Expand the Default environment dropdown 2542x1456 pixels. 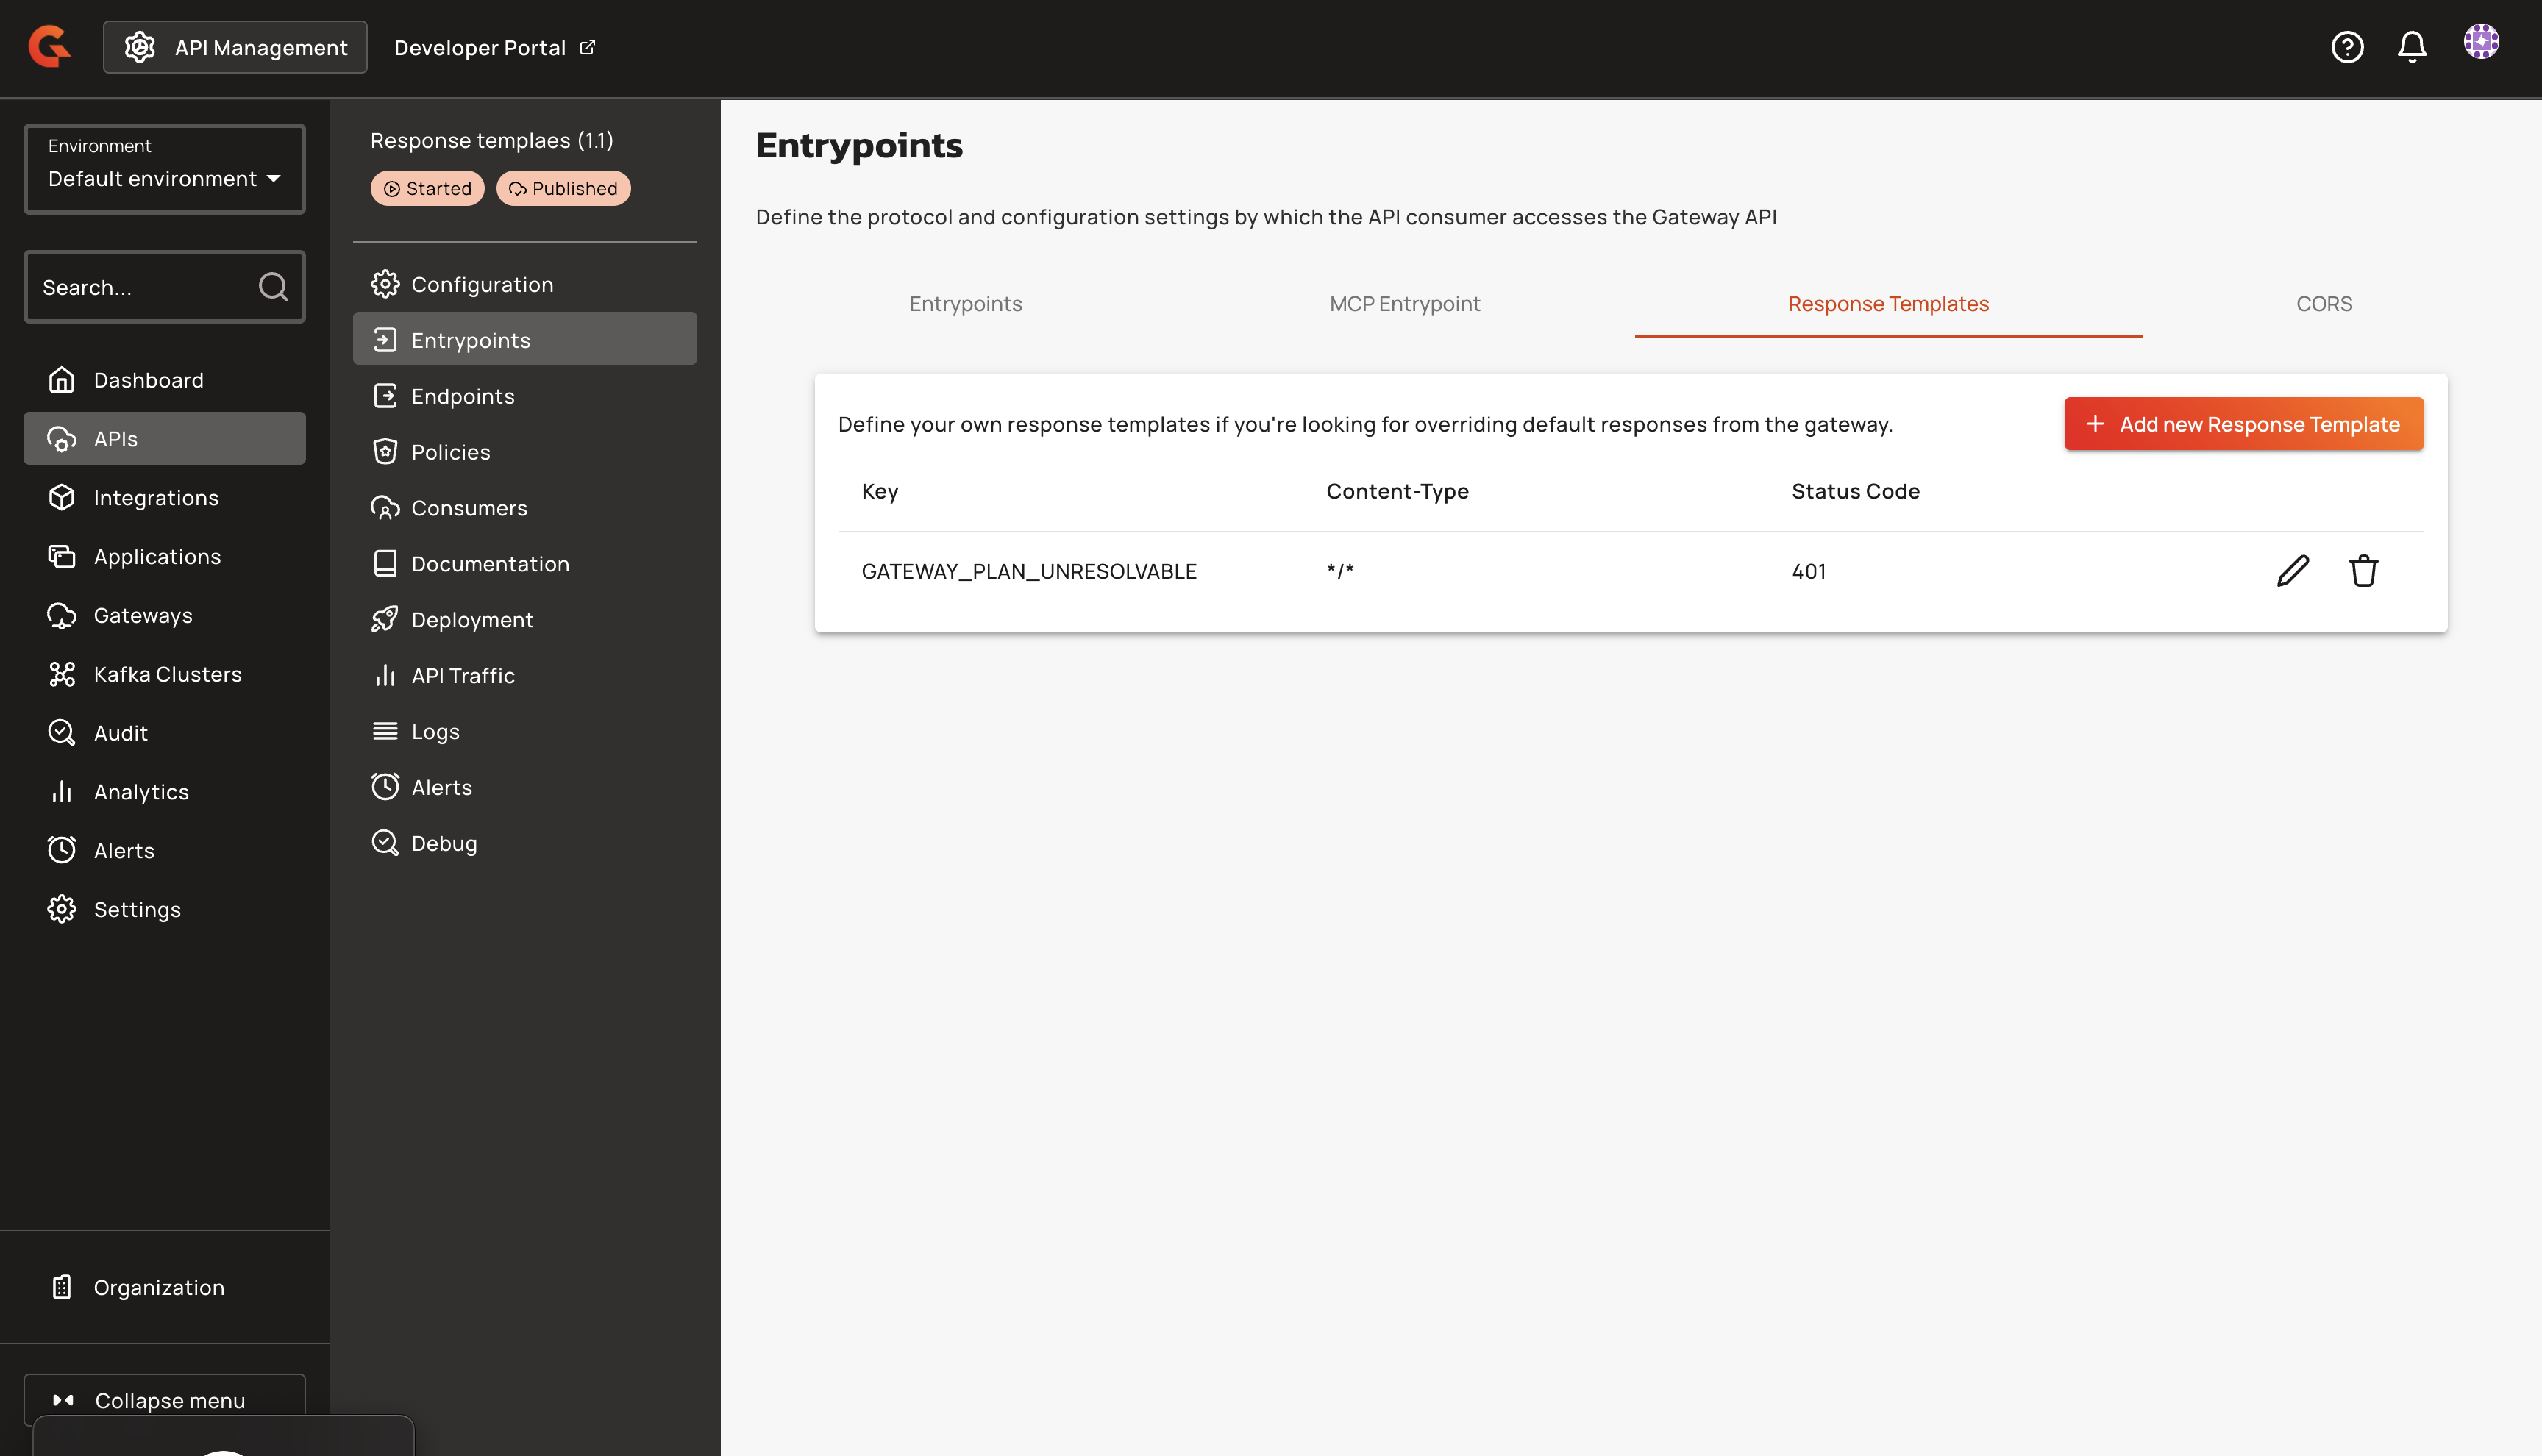pyautogui.click(x=164, y=169)
